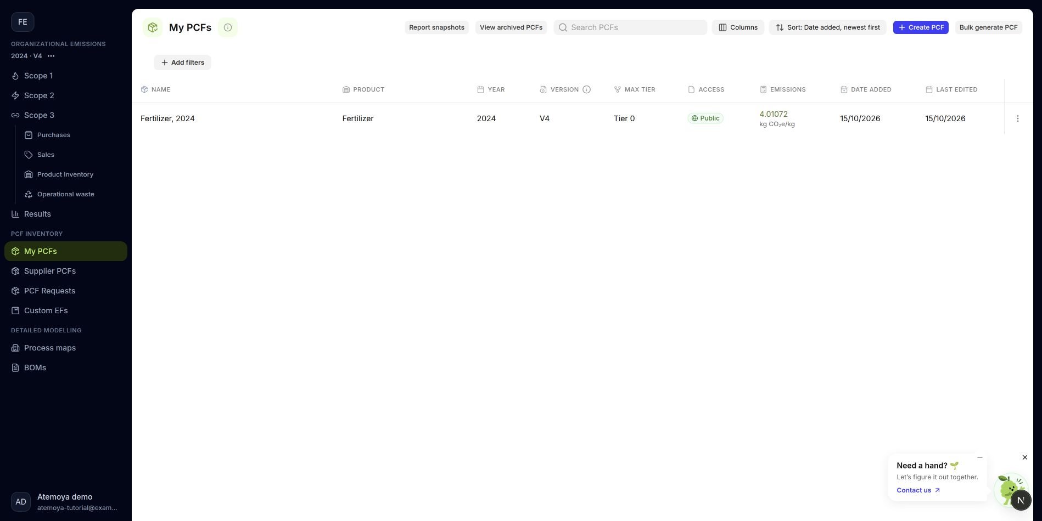Click Create PCF button
Screen dimensions: 1042x521
921,27
